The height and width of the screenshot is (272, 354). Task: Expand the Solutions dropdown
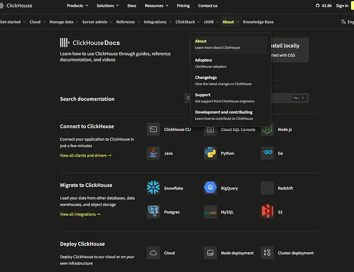tap(108, 6)
